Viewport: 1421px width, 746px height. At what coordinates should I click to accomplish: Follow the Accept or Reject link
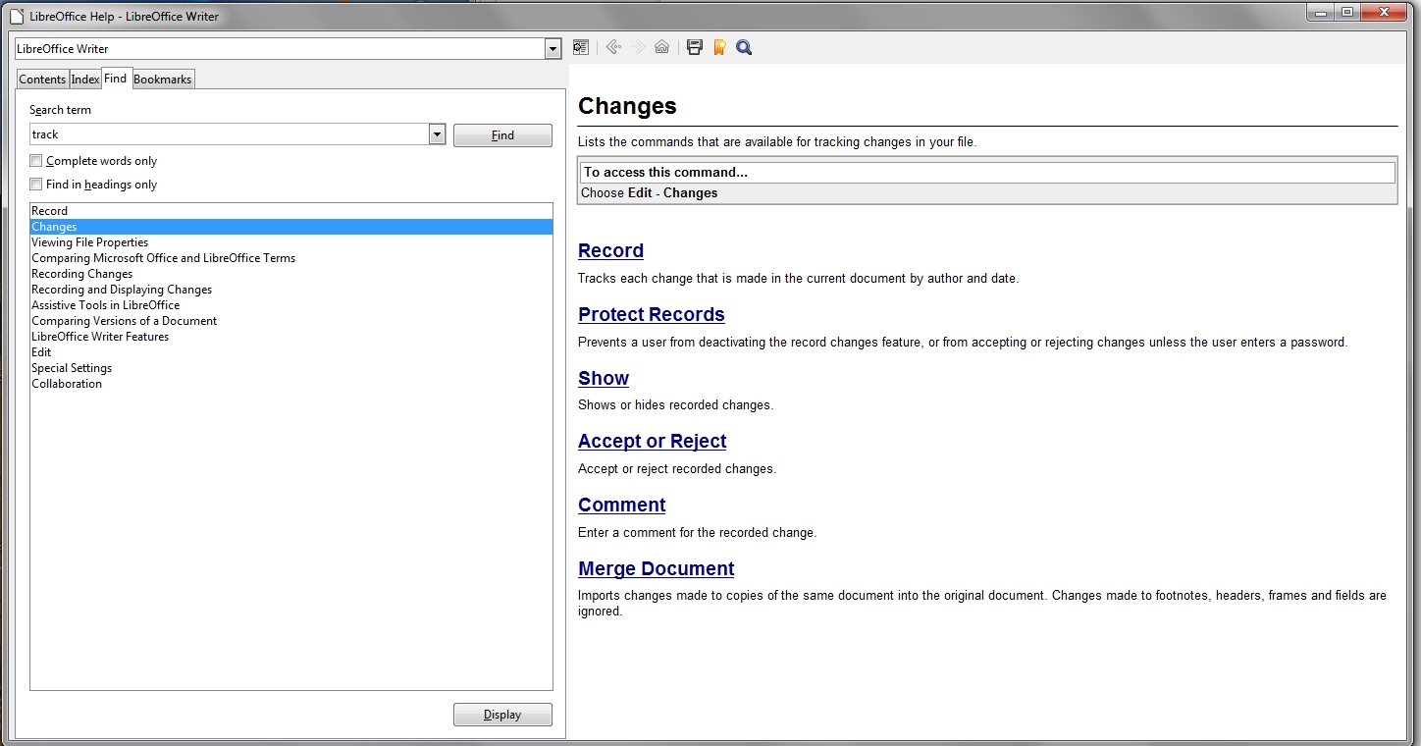pyautogui.click(x=653, y=442)
